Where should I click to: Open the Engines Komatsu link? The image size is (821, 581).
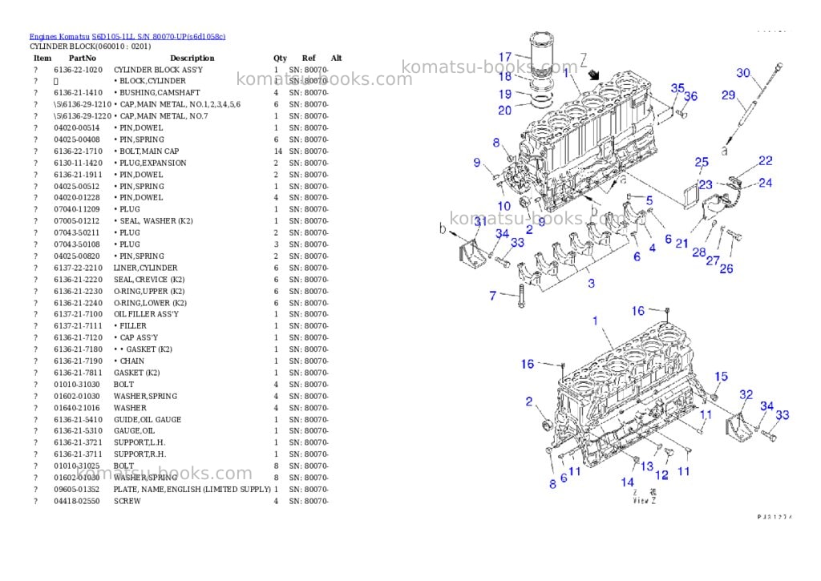[59, 37]
